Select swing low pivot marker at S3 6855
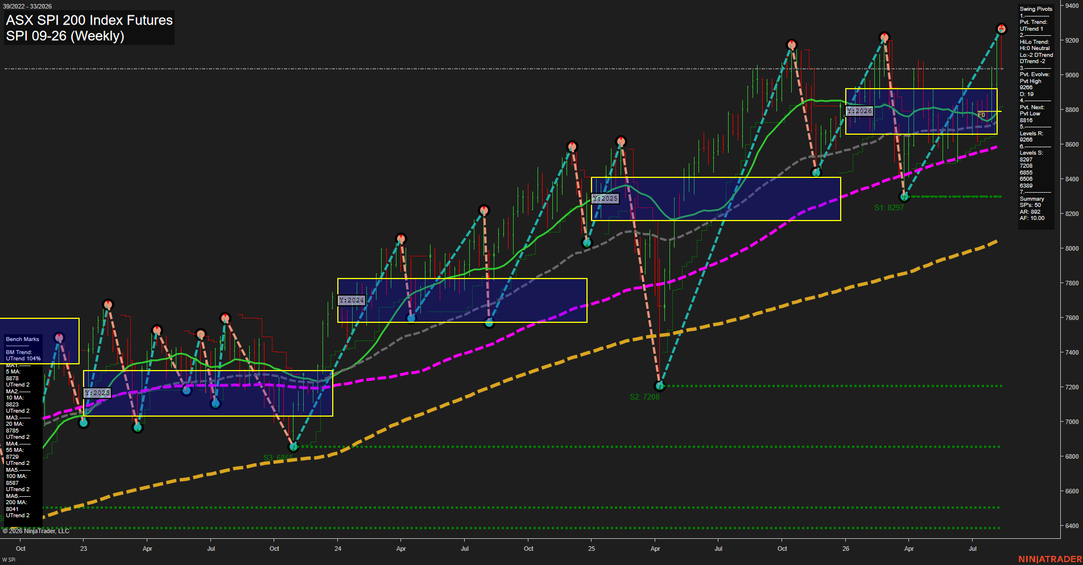Viewport: 1083px width, 565px height. pyautogui.click(x=294, y=447)
